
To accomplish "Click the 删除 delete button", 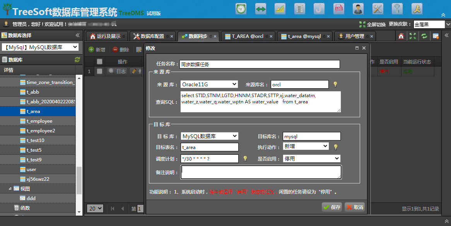I will click(x=121, y=50).
